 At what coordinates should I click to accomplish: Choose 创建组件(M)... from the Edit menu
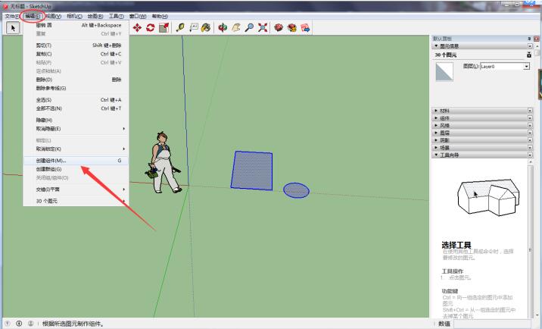click(x=51, y=161)
